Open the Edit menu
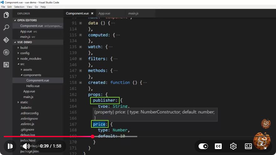The height and width of the screenshot is (155, 276). (9, 7)
